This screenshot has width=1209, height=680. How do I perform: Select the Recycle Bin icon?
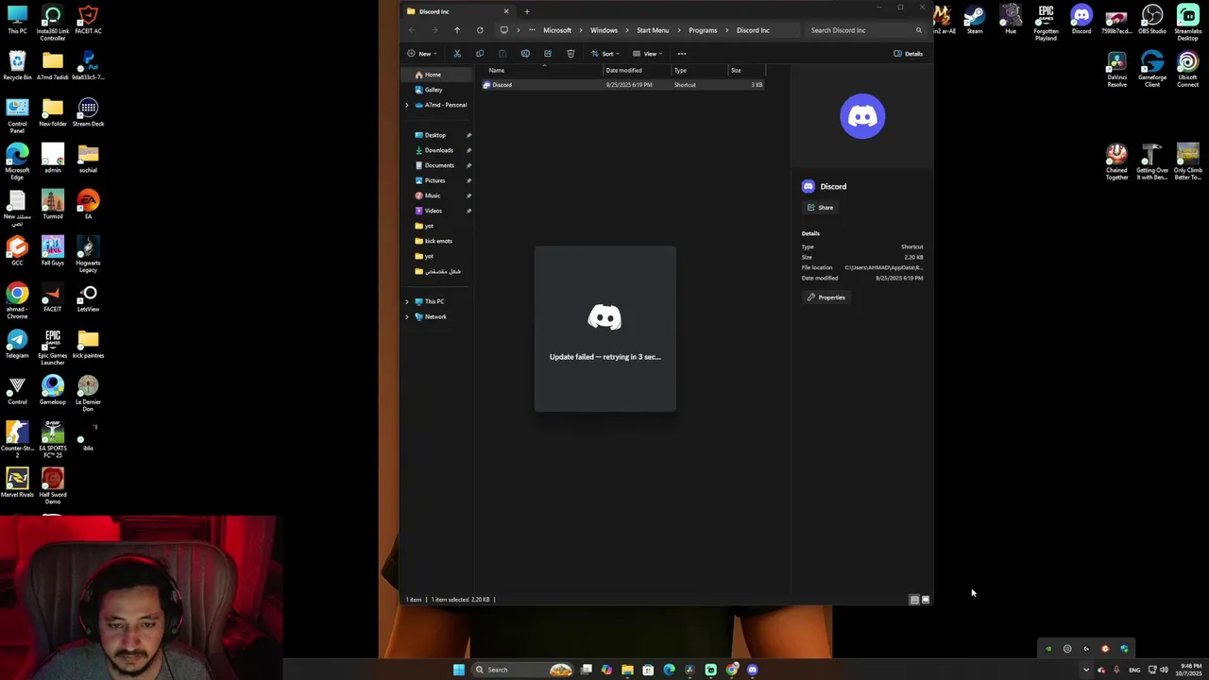(17, 66)
